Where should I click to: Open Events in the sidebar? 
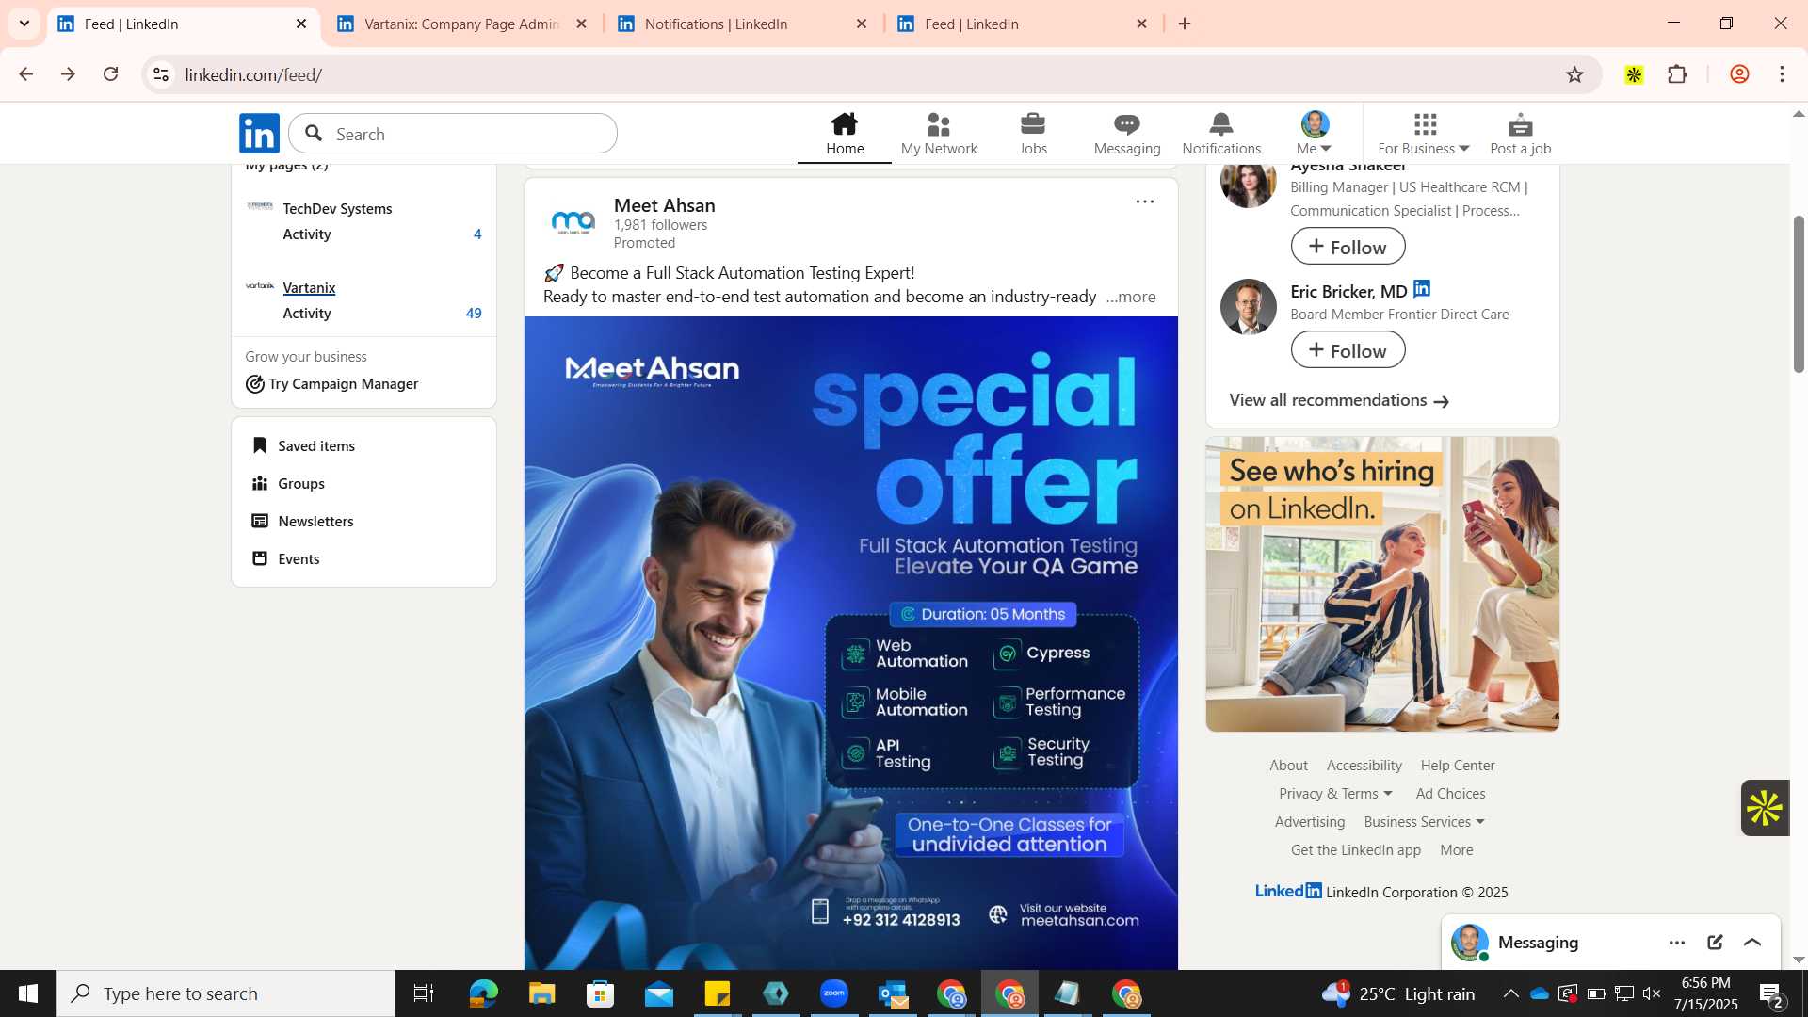(286, 558)
